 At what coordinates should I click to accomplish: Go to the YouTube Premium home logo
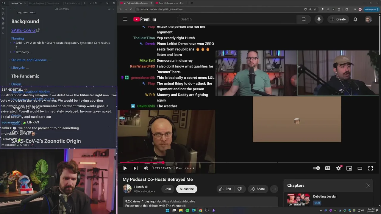click(x=145, y=19)
